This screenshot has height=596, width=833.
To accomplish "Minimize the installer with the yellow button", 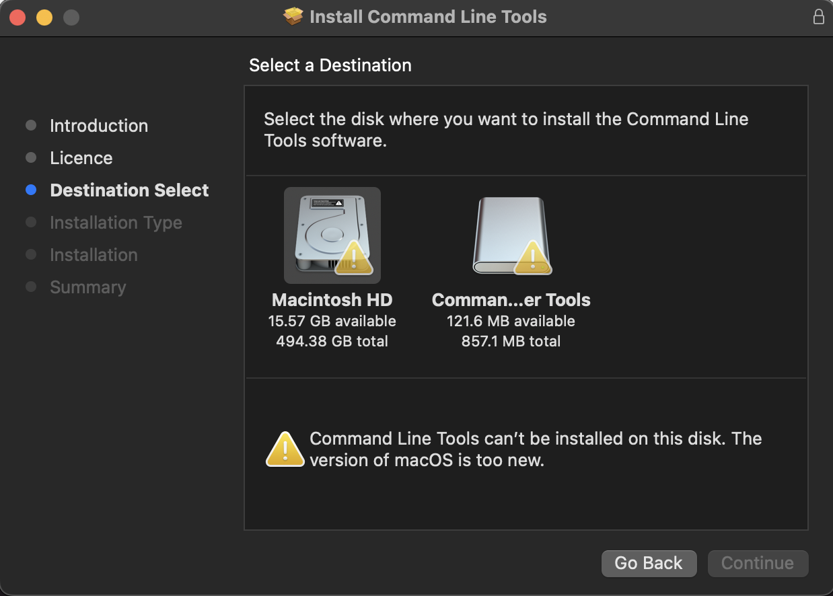I will point(44,17).
